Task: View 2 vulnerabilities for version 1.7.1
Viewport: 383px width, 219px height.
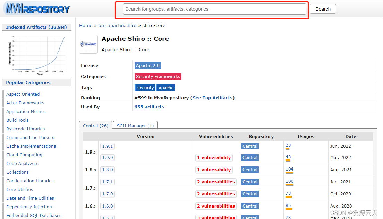Action: point(216,182)
